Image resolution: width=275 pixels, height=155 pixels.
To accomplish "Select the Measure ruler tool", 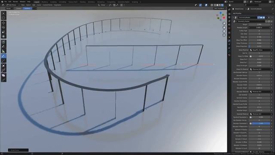I will point(3,51).
